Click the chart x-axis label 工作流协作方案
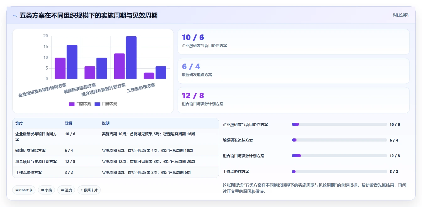The width and height of the screenshot is (422, 207). click(141, 88)
